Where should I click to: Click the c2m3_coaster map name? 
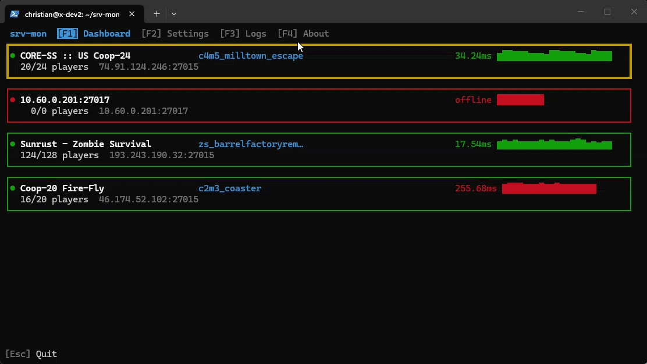230,188
